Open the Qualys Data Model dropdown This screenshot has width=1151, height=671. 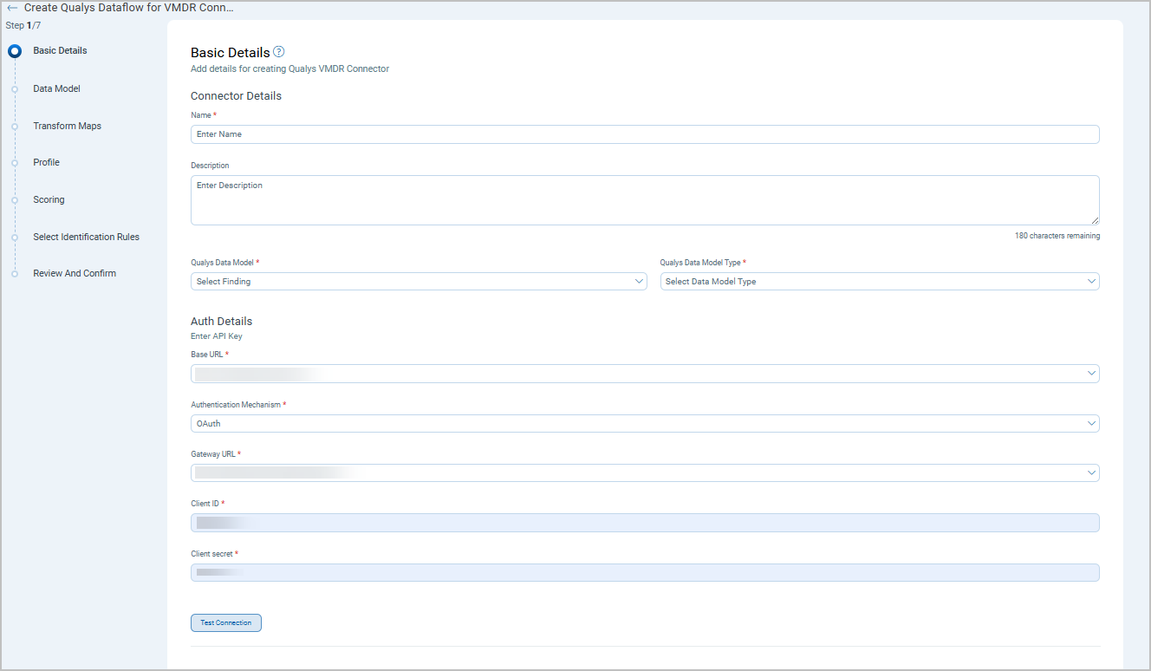pyautogui.click(x=419, y=282)
